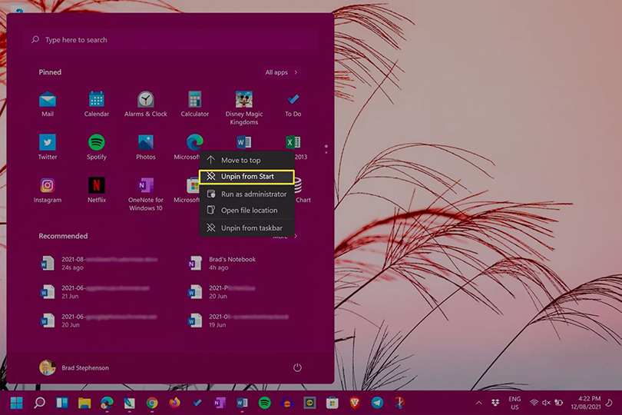Open Disney Magic Kingdoms pinned tile
622x415 pixels.
coord(244,108)
